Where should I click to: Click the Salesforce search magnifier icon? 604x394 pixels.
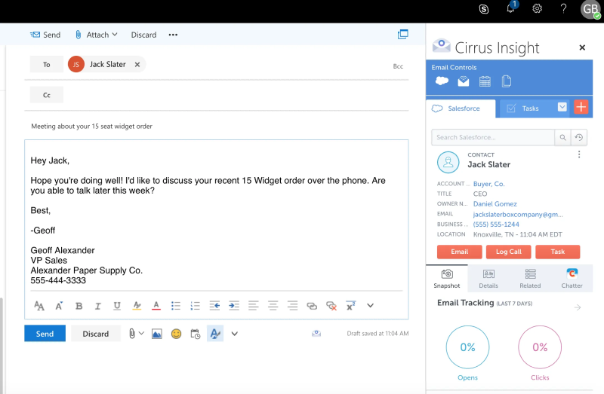point(562,137)
